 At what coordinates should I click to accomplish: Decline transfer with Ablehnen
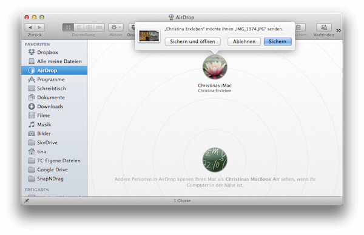click(x=244, y=41)
